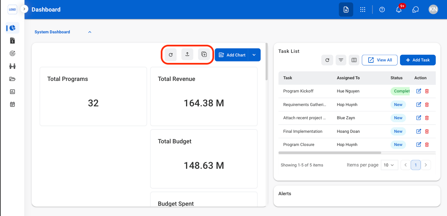
Task: Open the items per page dropdown
Action: coord(389,165)
